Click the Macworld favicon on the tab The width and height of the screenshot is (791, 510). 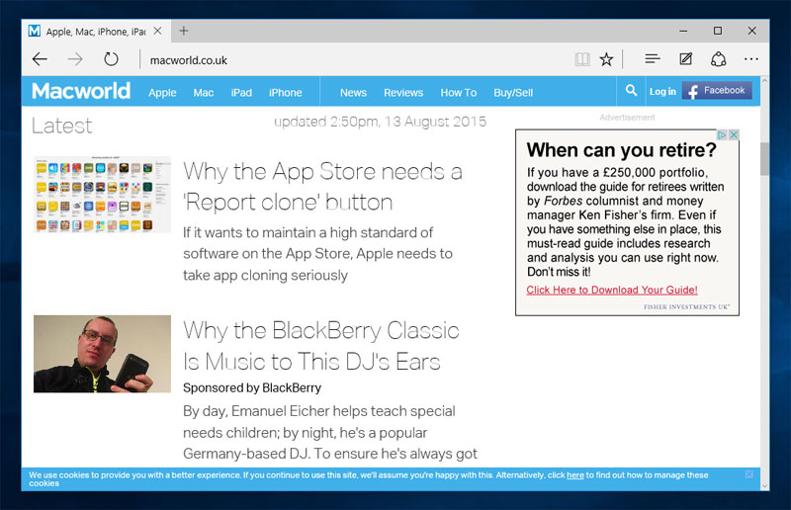tap(35, 31)
